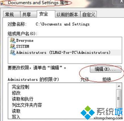The image size is (124, 121).
Task: Open the 以前的版本 tab
Action: (68, 14)
